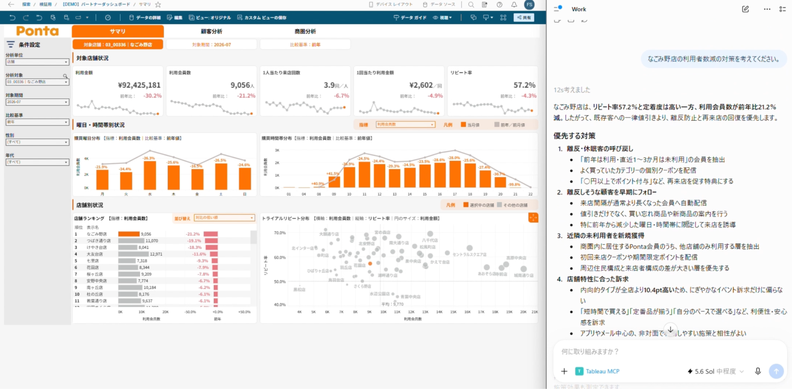Switch to the 顧客分析 tab
Viewport: 792px width, 389px height.
tap(211, 31)
